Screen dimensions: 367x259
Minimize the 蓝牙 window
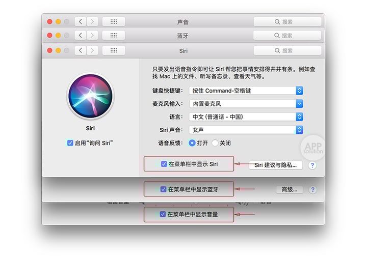tap(58, 35)
